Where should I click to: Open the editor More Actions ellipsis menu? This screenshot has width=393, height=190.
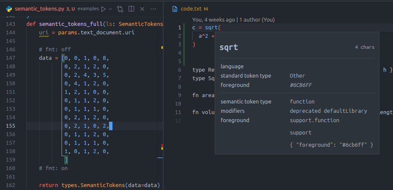[x=153, y=9]
